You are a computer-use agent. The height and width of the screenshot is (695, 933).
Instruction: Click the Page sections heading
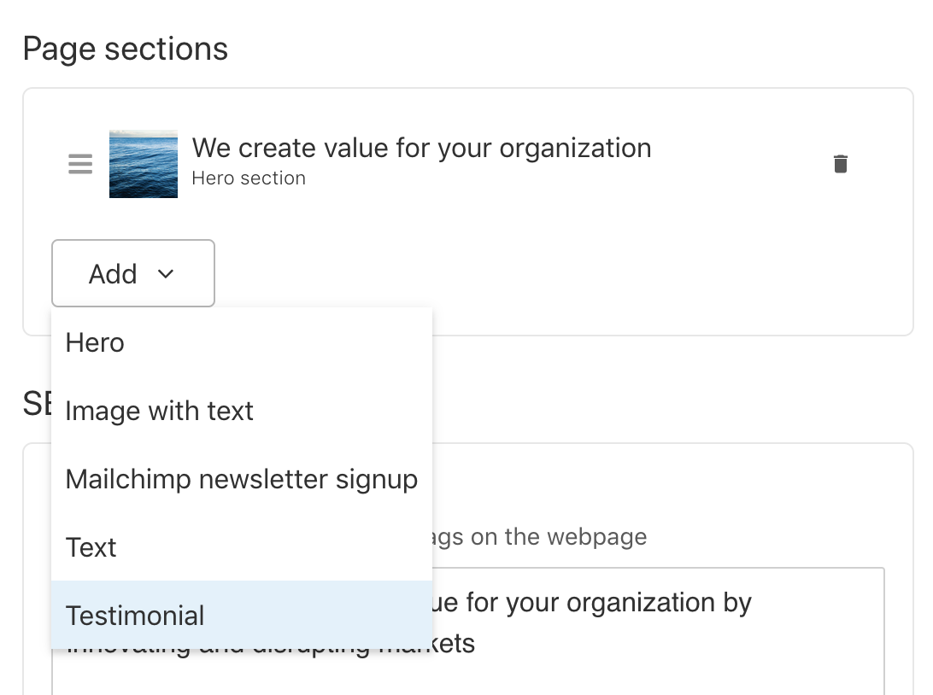click(x=126, y=49)
